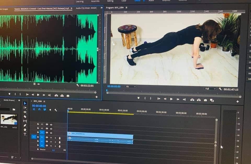This screenshot has height=164, width=251.
Task: Click Insert button in Source monitor
Action: [x=56, y=95]
